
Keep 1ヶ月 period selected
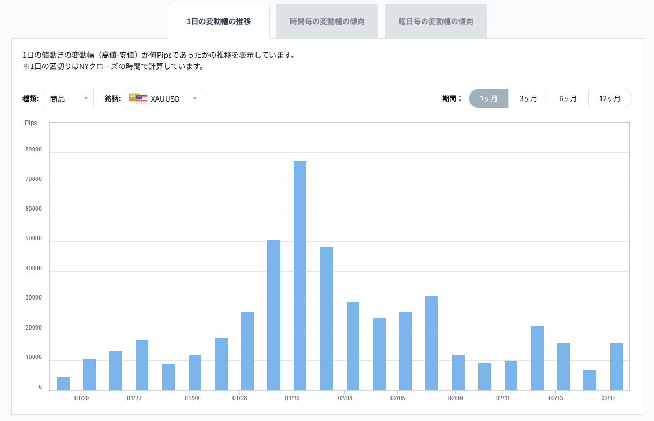(x=488, y=98)
